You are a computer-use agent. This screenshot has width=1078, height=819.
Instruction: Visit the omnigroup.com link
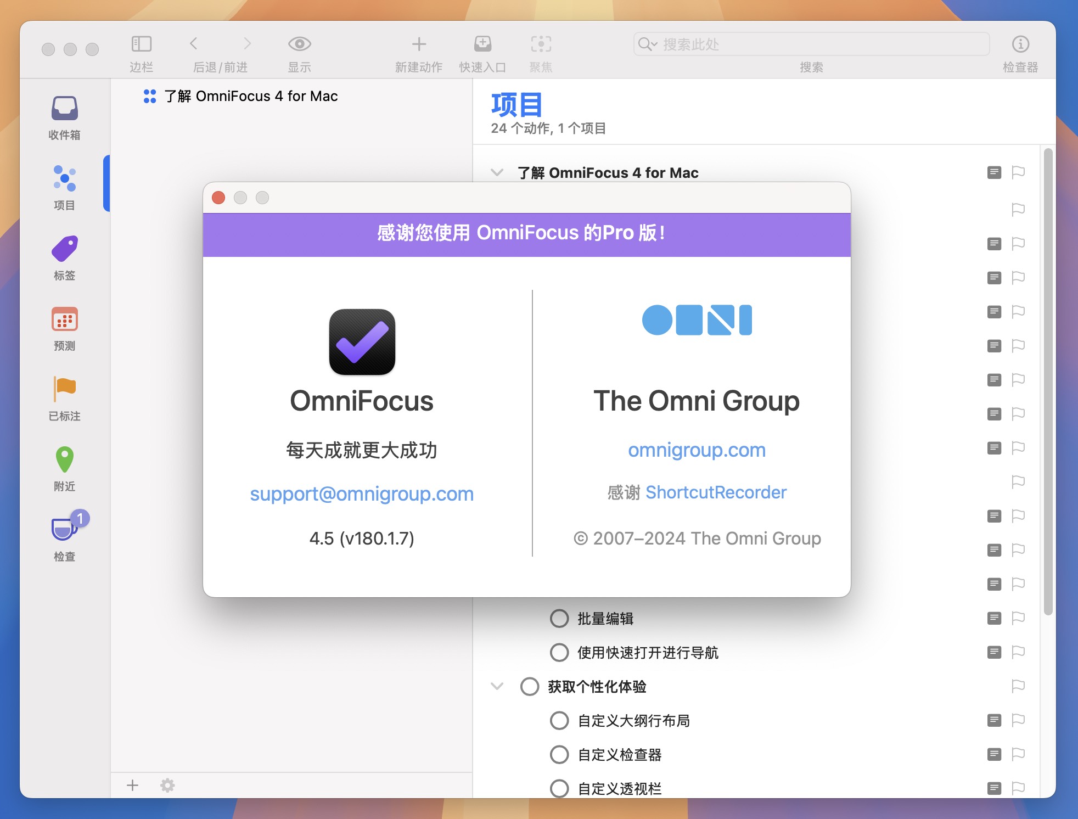coord(697,450)
